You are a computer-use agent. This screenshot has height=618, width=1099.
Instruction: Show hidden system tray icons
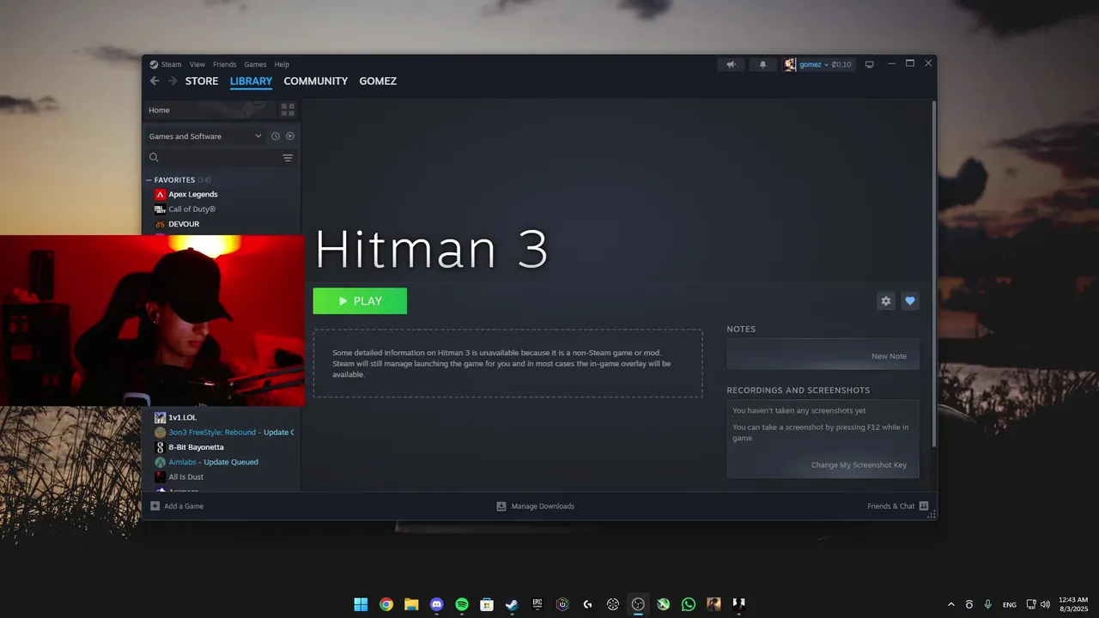tap(950, 604)
